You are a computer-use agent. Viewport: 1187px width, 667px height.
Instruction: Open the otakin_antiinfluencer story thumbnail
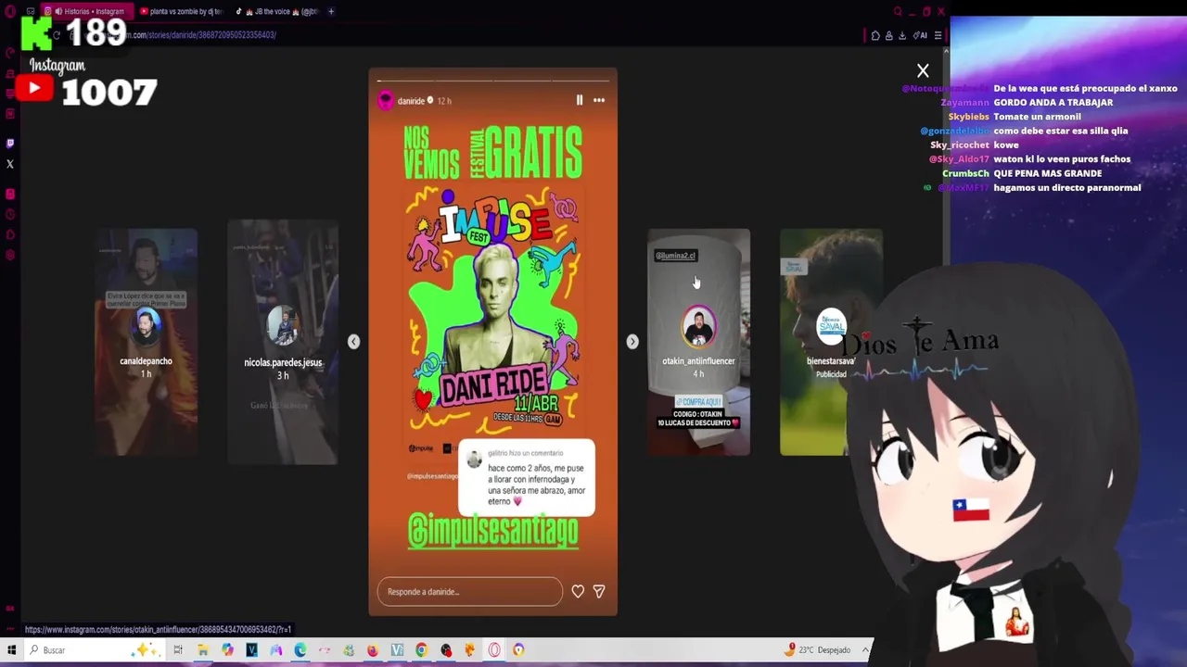point(699,342)
